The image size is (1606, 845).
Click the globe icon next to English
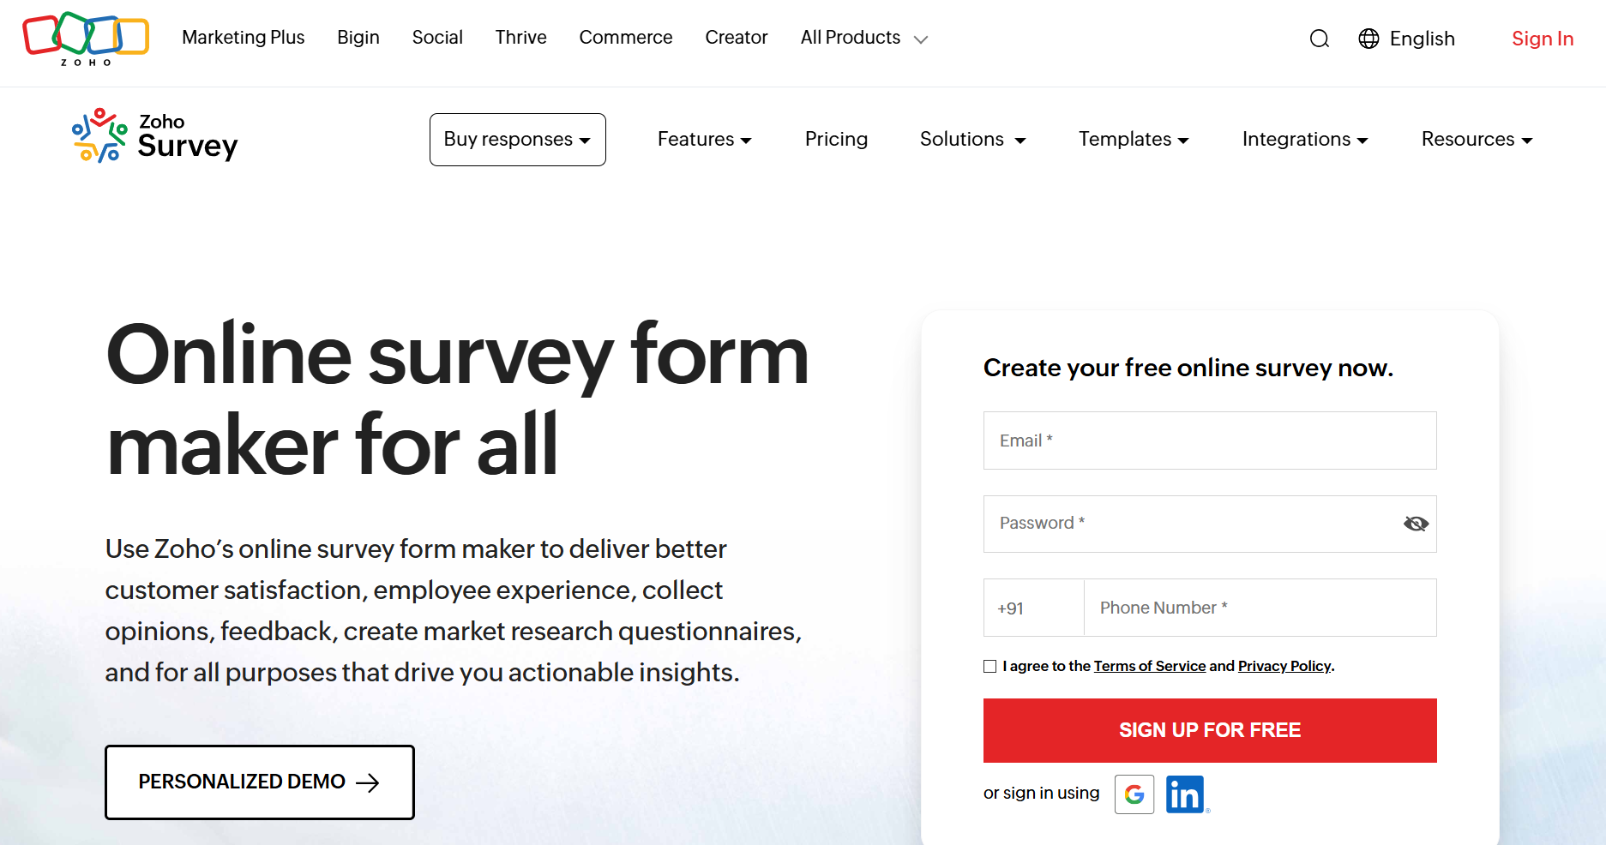(x=1368, y=39)
